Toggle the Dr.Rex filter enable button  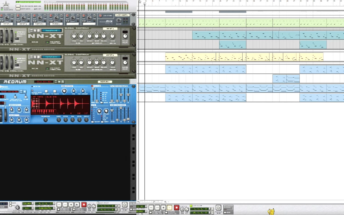(x=92, y=86)
